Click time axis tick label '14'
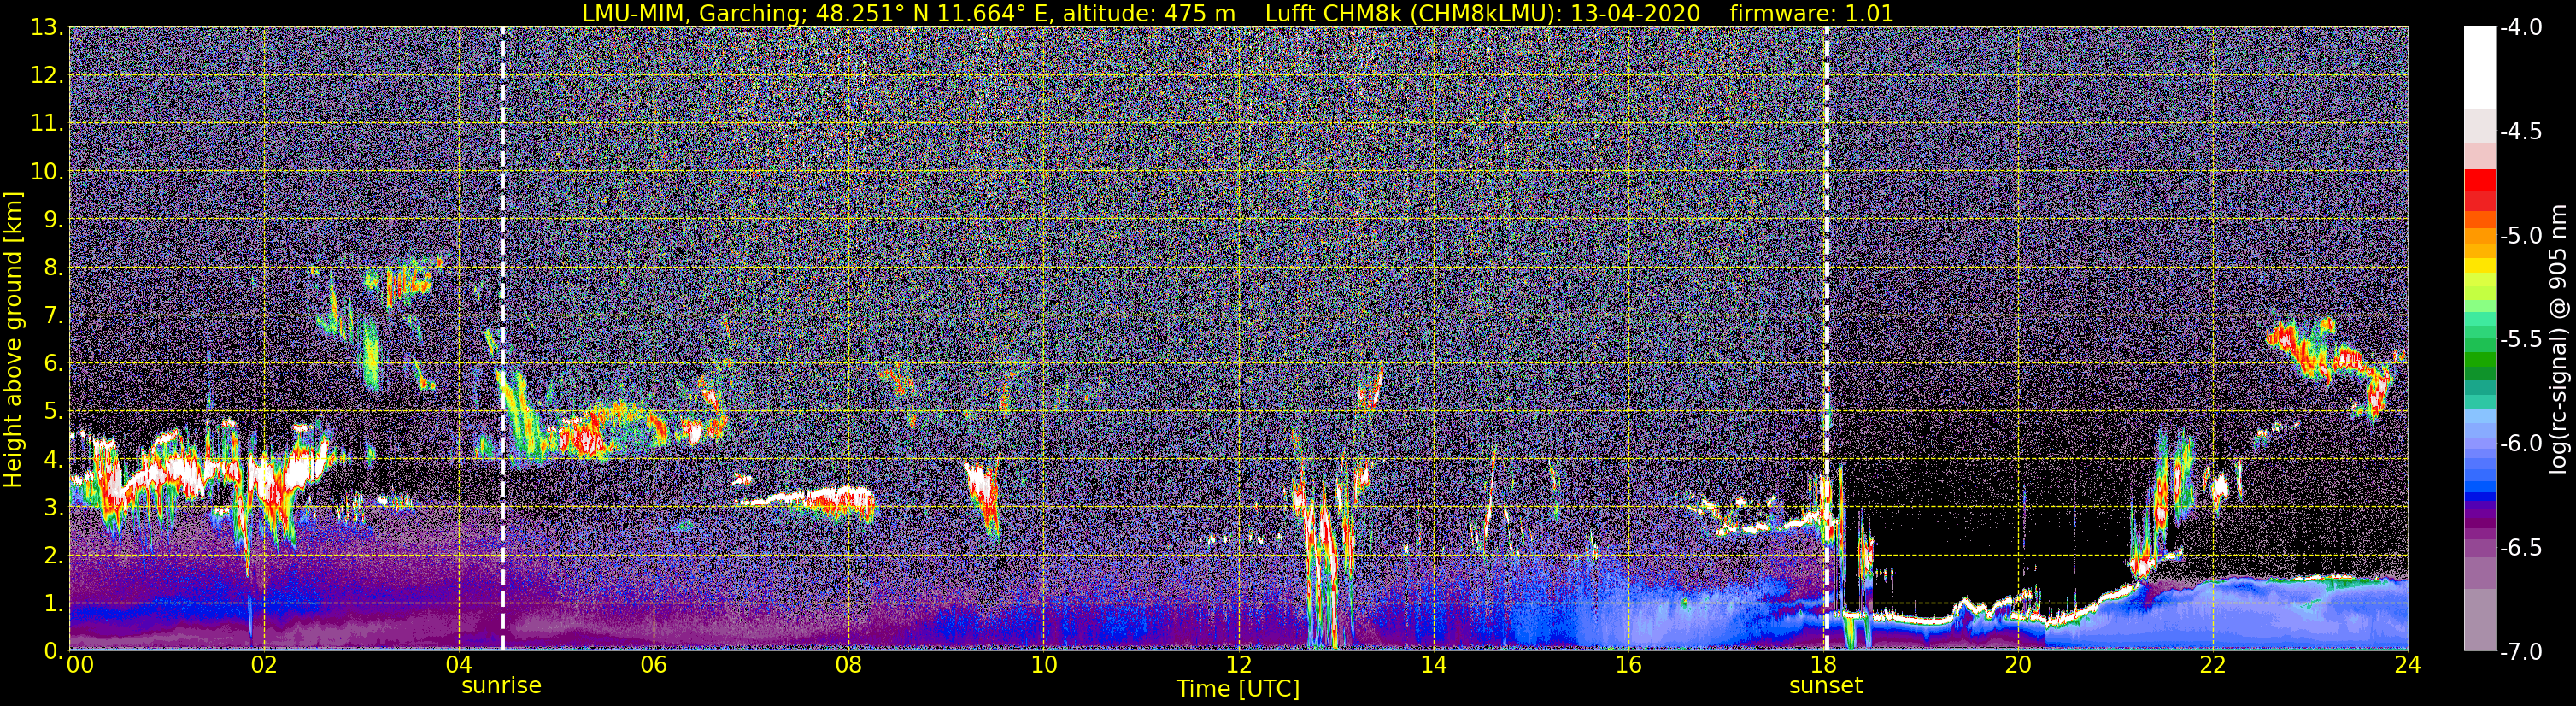The image size is (2576, 706). pyautogui.click(x=1433, y=665)
